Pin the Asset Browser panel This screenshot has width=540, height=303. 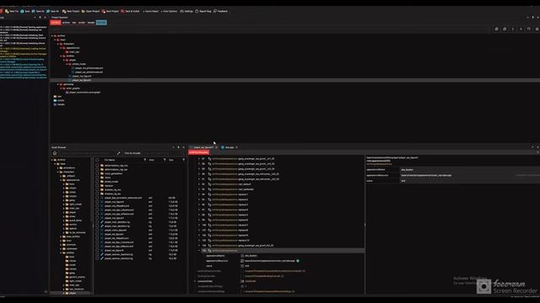[178, 147]
